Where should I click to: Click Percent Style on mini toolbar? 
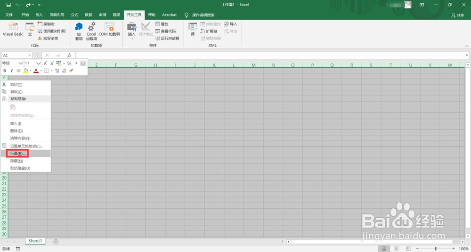[x=69, y=63]
